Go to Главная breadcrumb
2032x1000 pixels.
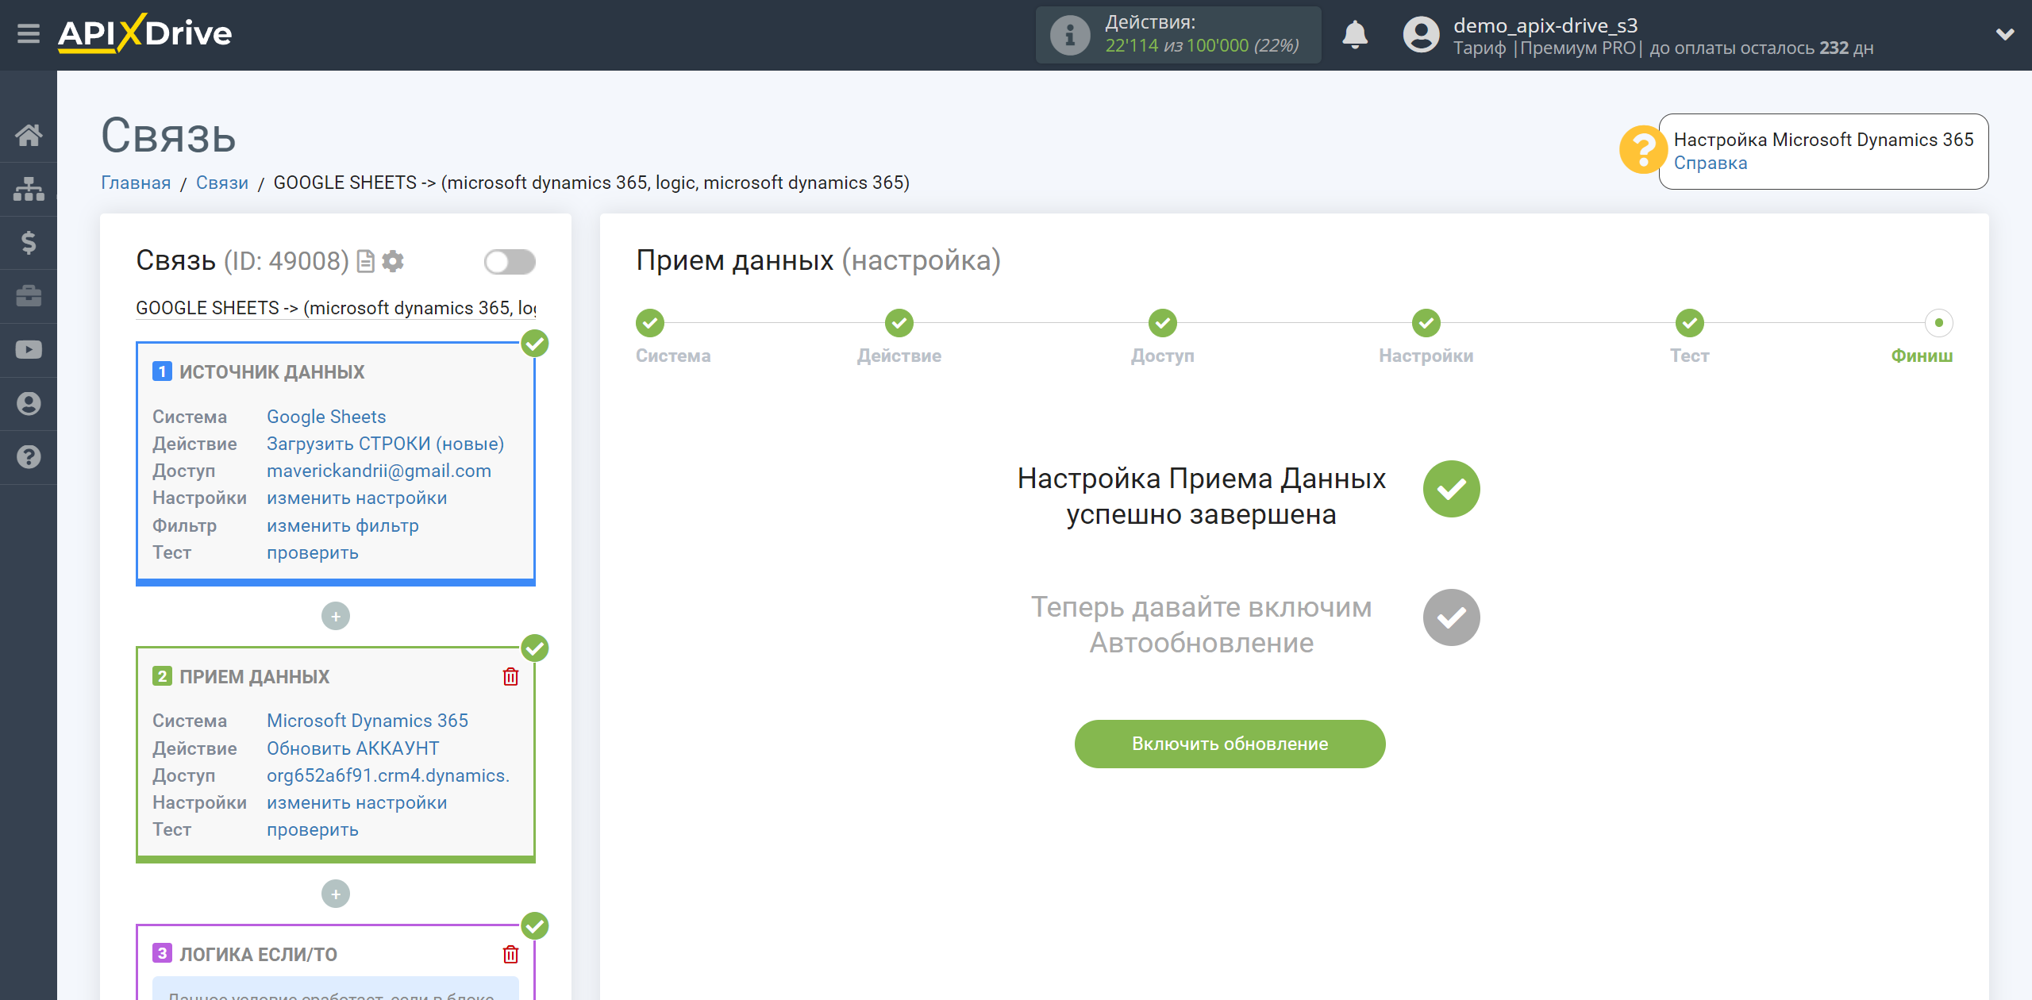coord(136,183)
